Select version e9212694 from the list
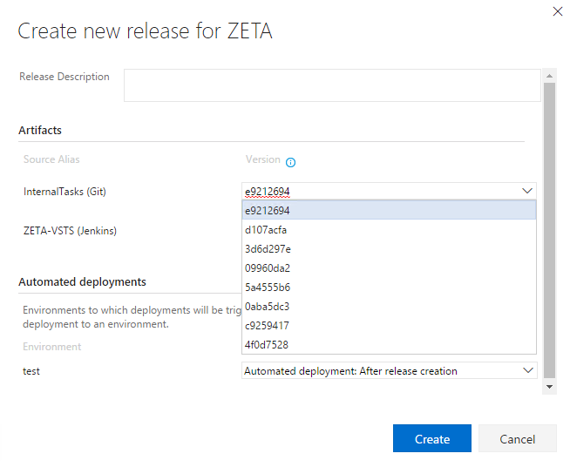Screen dimensions: 570x467 [x=388, y=211]
